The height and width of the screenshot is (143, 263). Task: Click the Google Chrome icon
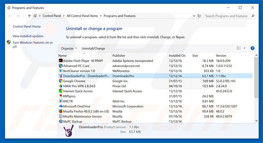click(61, 81)
